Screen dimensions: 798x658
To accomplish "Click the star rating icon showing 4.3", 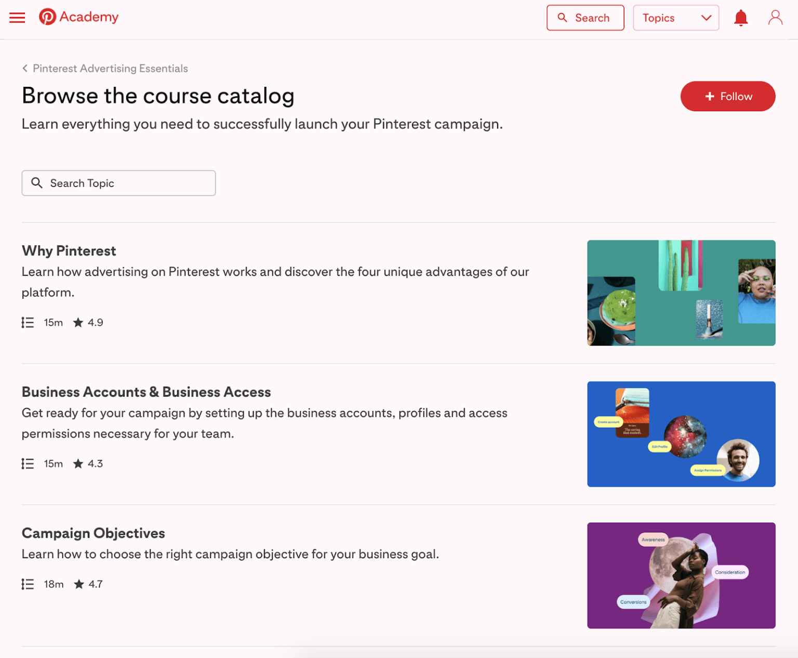I will click(x=78, y=464).
